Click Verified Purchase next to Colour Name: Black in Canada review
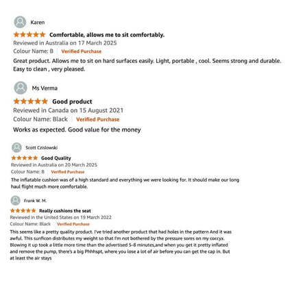Screen dimensions: 285x285 click(x=98, y=119)
